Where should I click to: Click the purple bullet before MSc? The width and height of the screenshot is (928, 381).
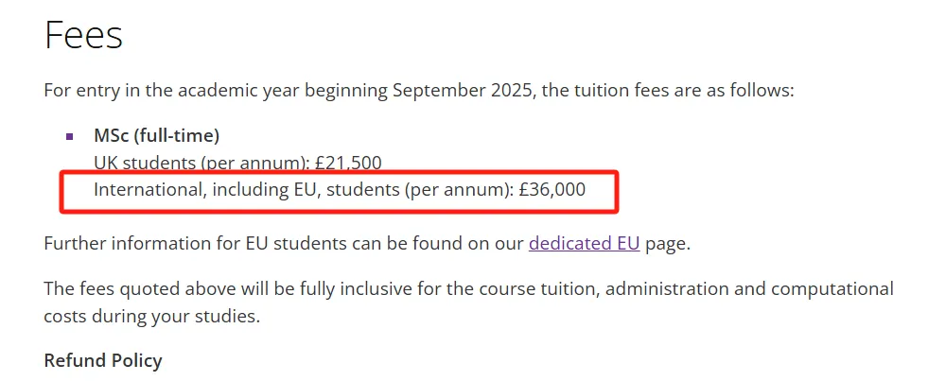click(x=70, y=136)
